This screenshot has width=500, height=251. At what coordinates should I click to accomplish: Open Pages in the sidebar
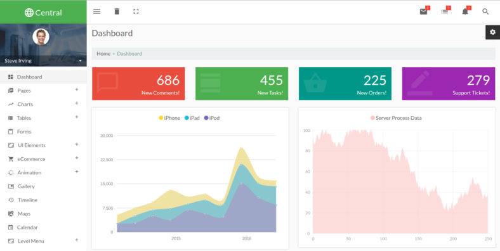coord(24,91)
